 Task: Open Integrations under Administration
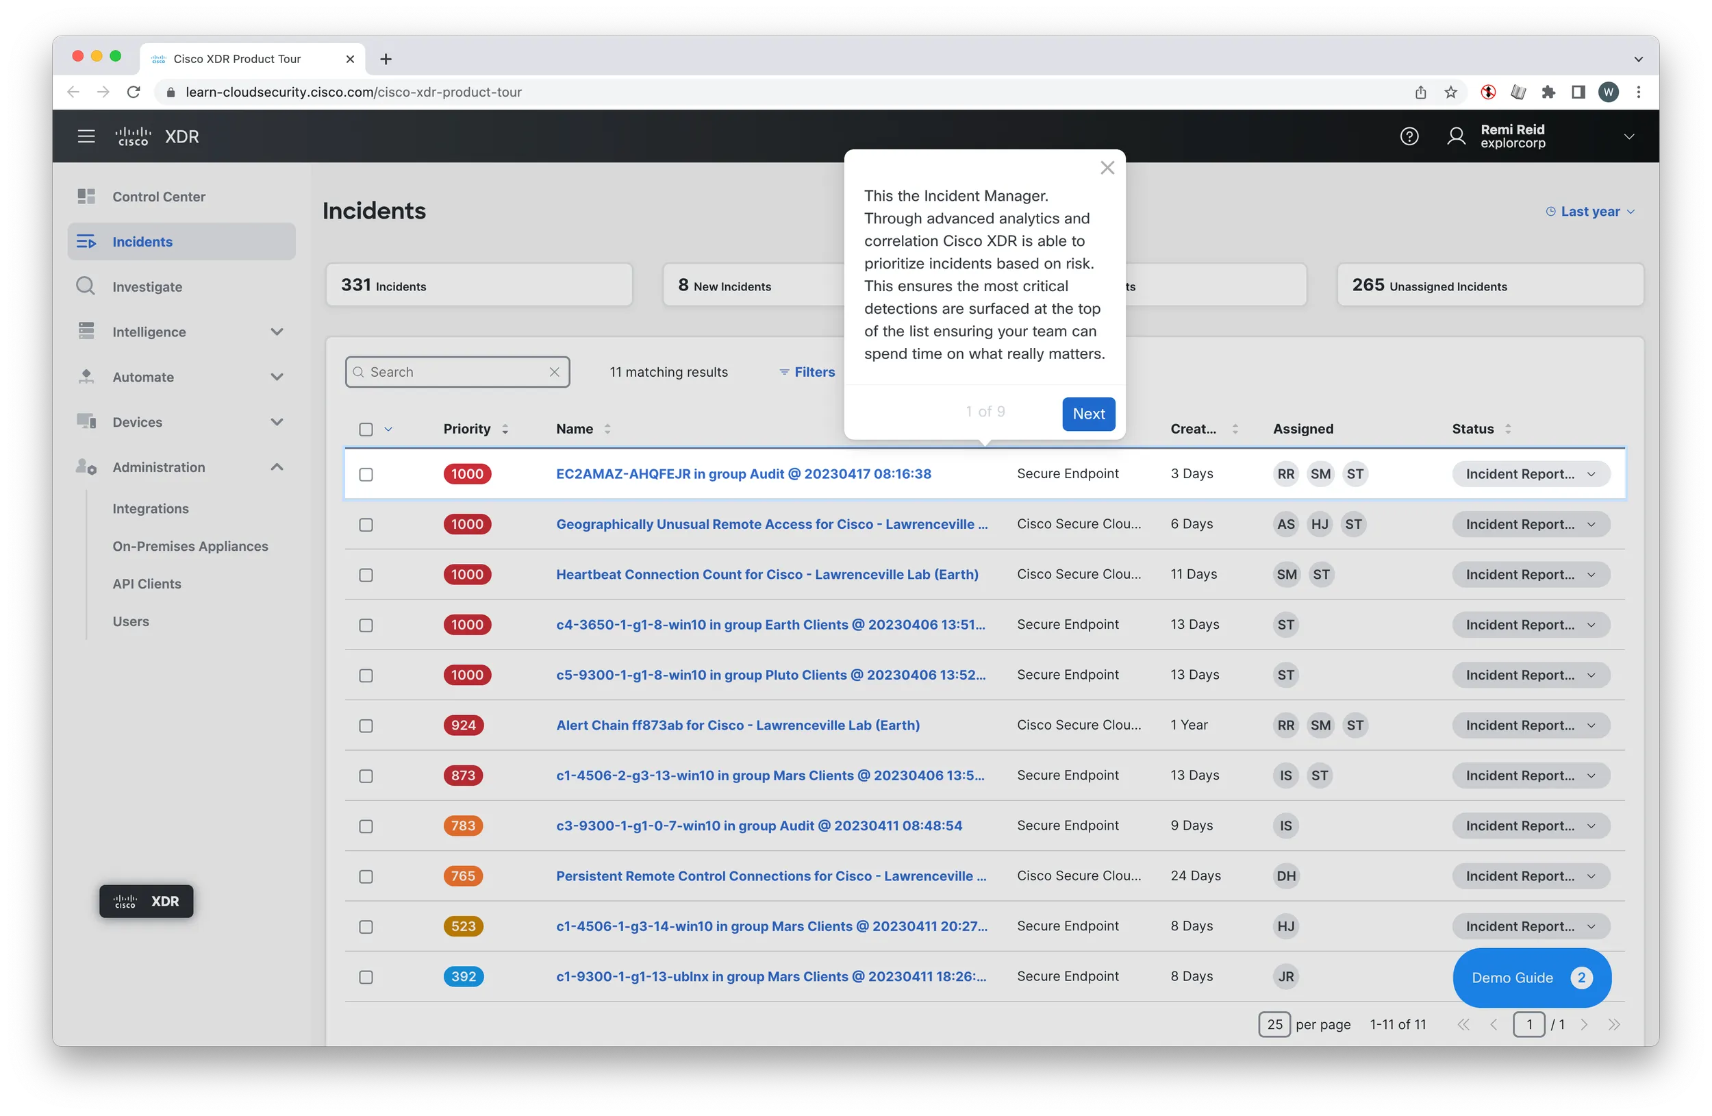151,509
